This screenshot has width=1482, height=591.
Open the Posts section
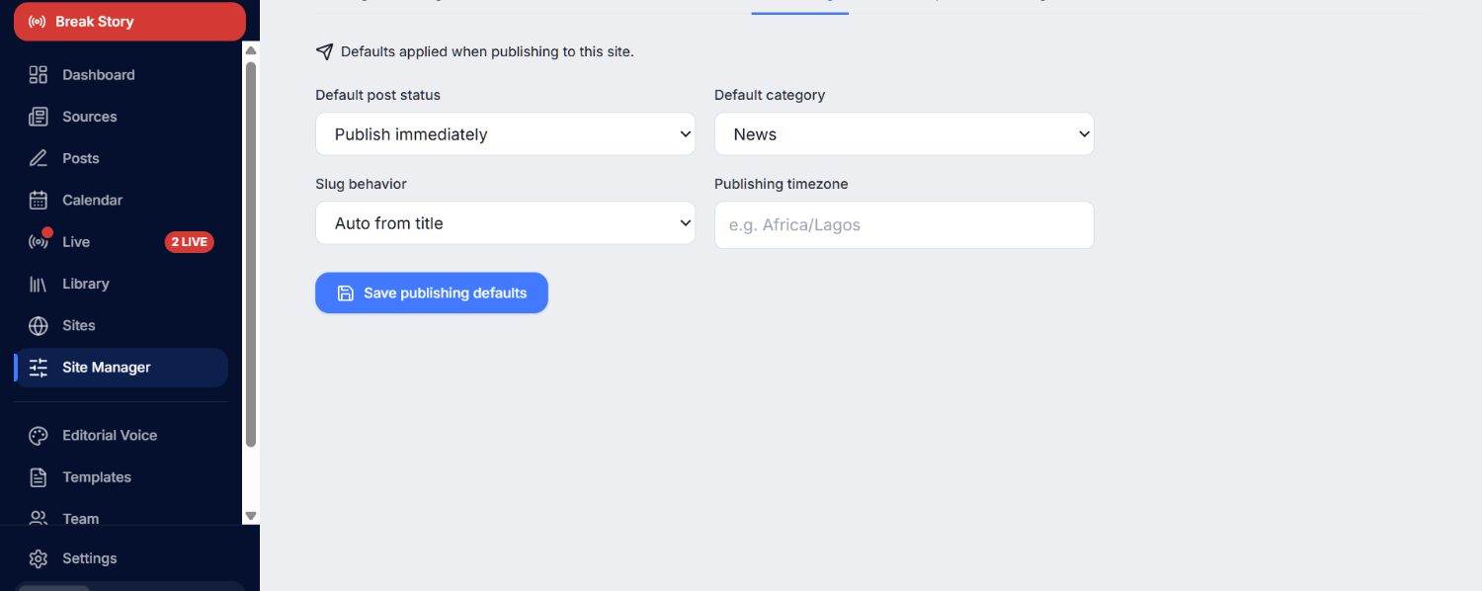point(121,158)
